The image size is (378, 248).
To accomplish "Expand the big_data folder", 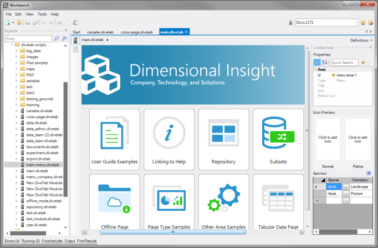I will [x=17, y=50].
